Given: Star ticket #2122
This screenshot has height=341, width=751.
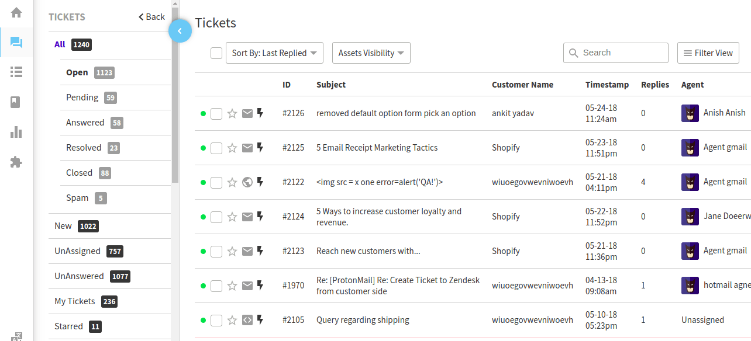Looking at the screenshot, I should (x=232, y=182).
